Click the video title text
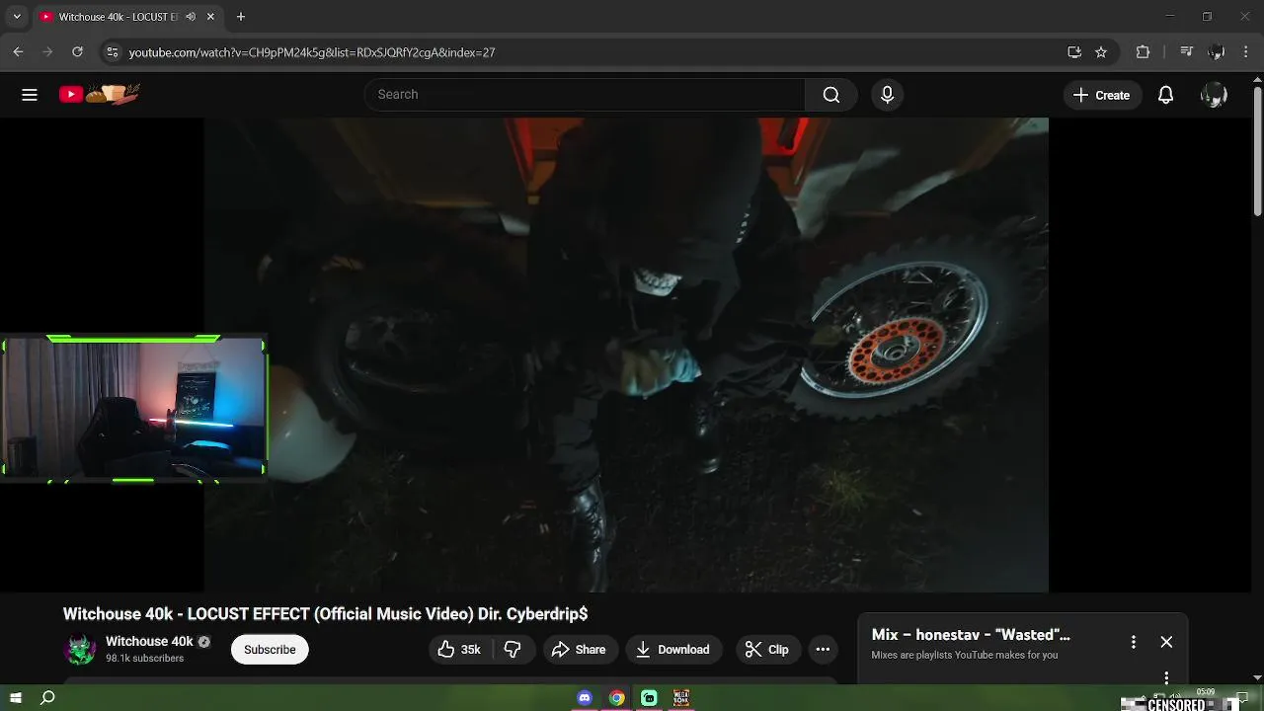Viewport: 1264px width, 711px height. [325, 614]
